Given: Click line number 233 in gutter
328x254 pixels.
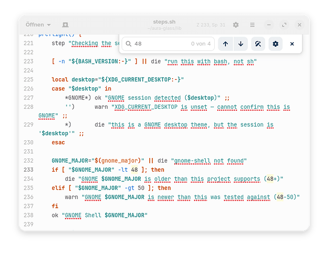Looking at the screenshot, I should 28,170.
